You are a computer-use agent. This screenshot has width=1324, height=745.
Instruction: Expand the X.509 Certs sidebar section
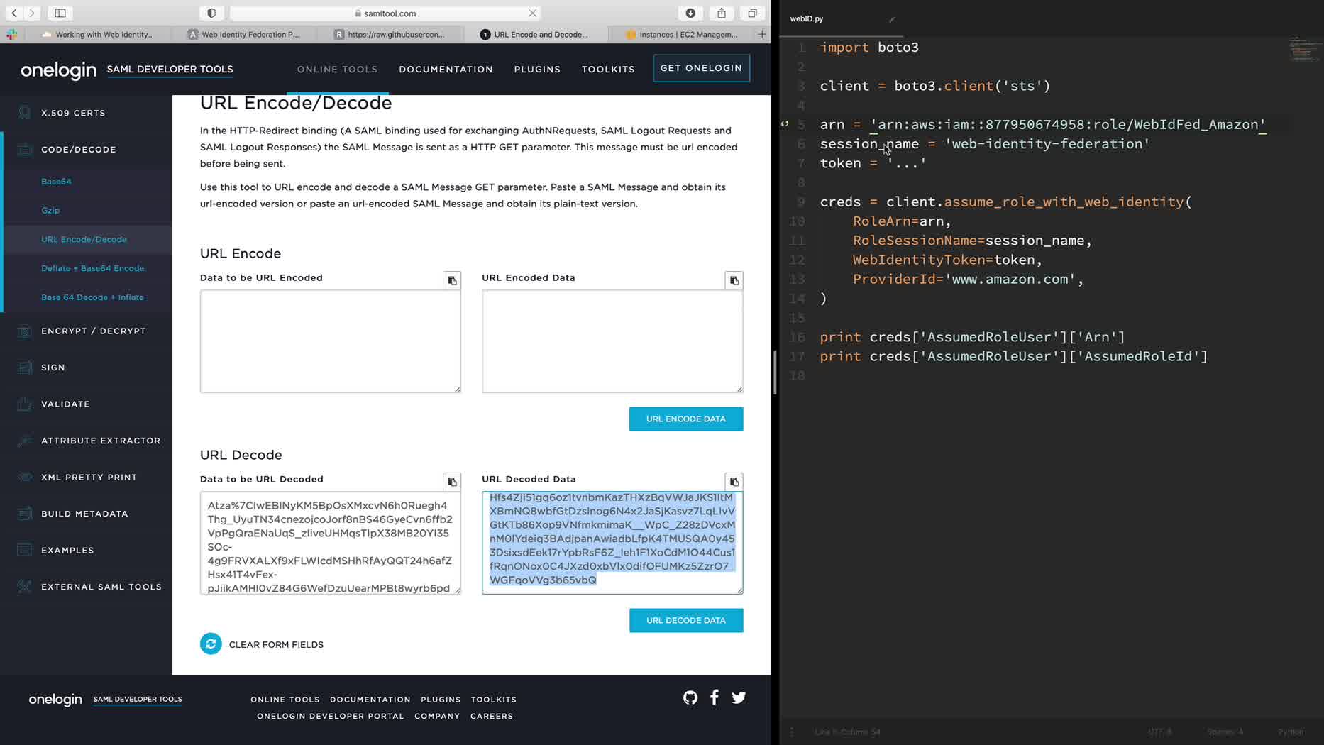click(73, 113)
